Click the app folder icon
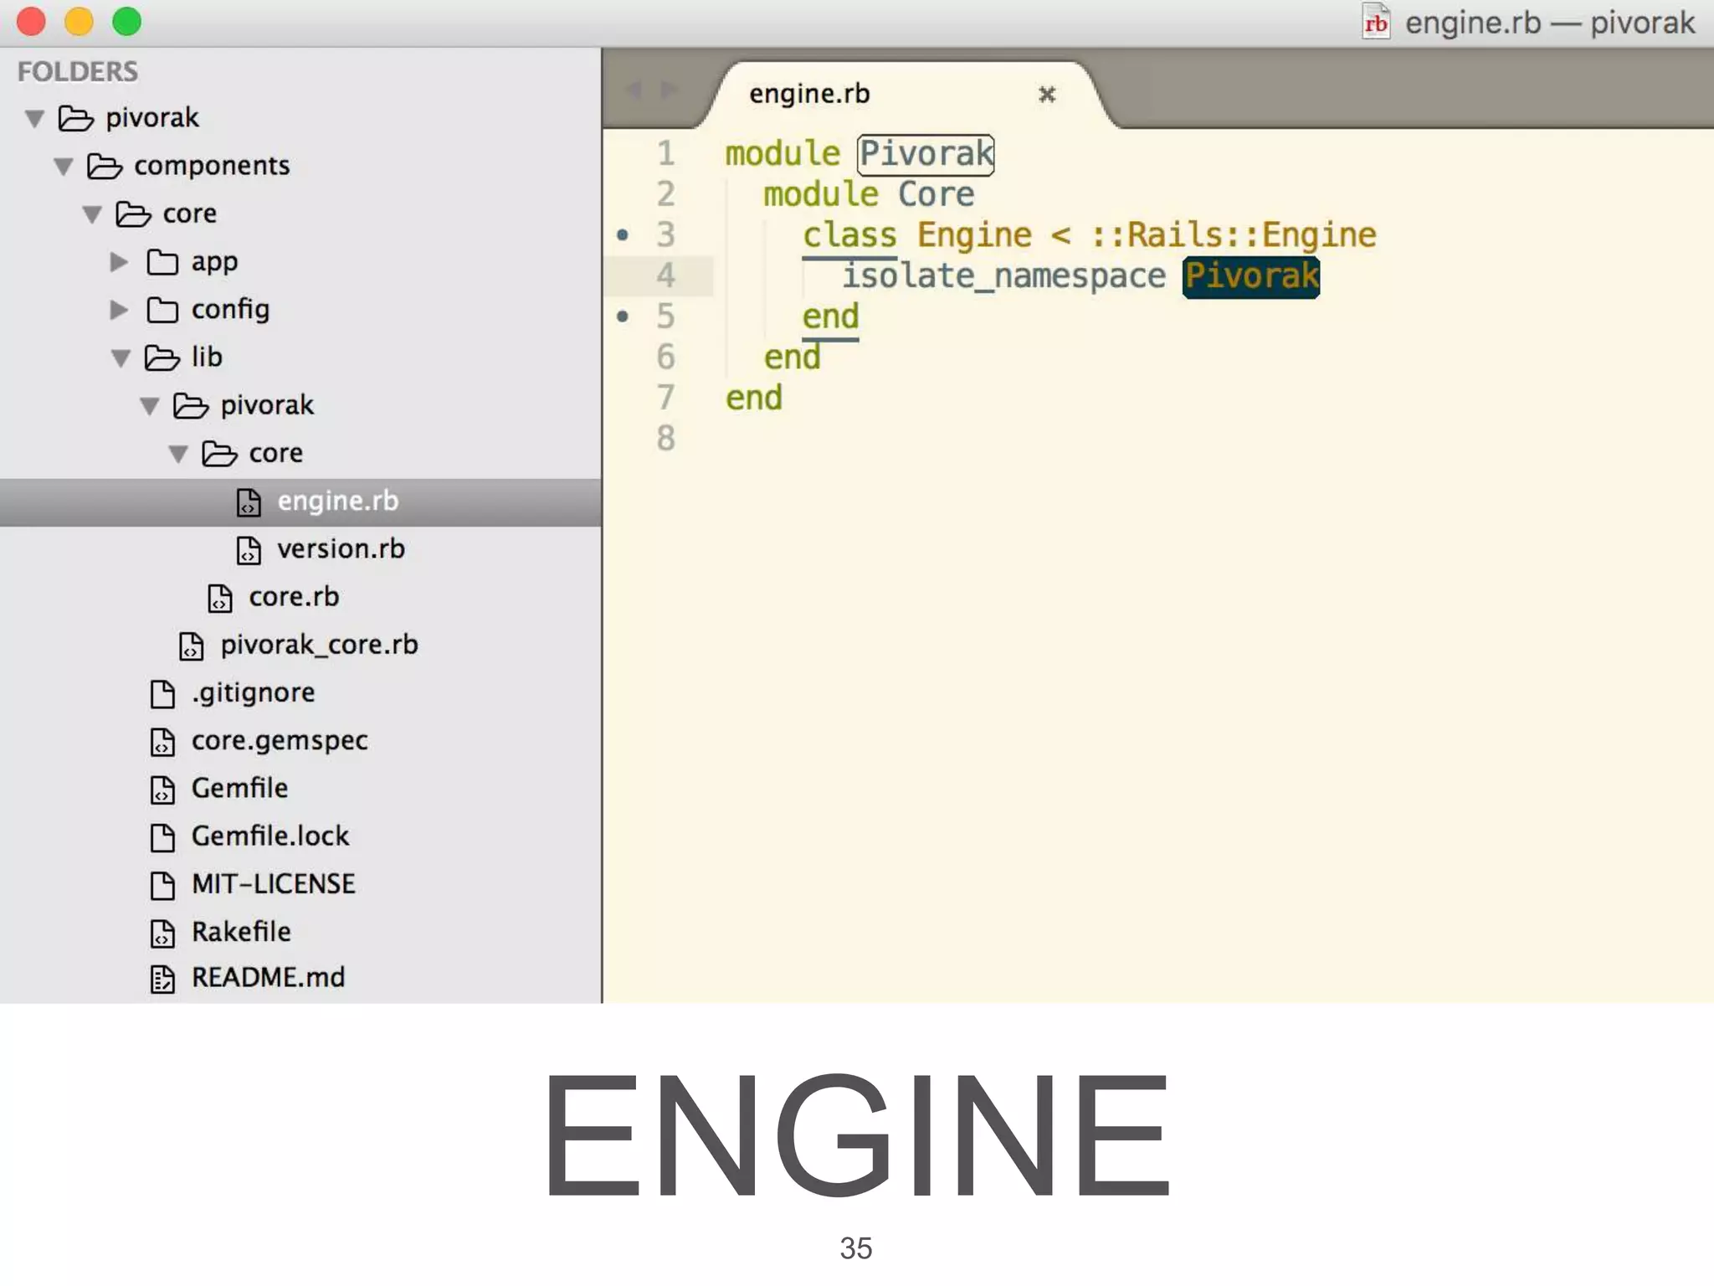The width and height of the screenshot is (1714, 1286). tap(162, 262)
